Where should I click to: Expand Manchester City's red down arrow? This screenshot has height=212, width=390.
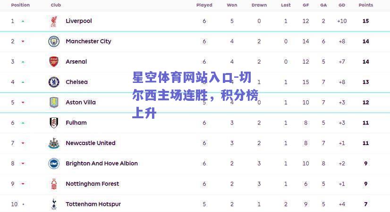(x=23, y=41)
